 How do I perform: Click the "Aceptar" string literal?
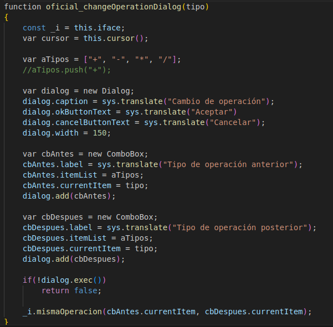point(212,112)
